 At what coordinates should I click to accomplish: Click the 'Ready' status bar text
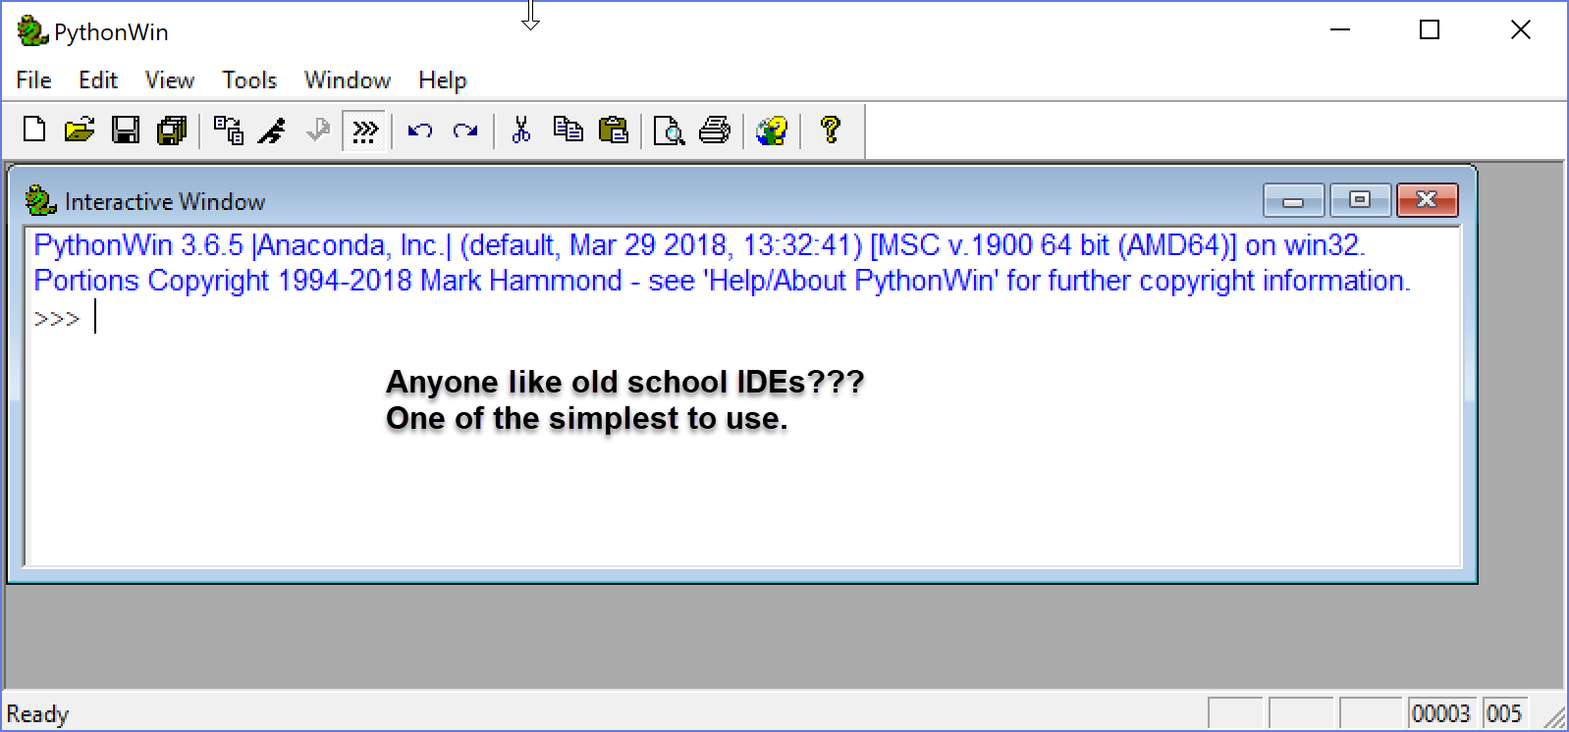coord(38,714)
